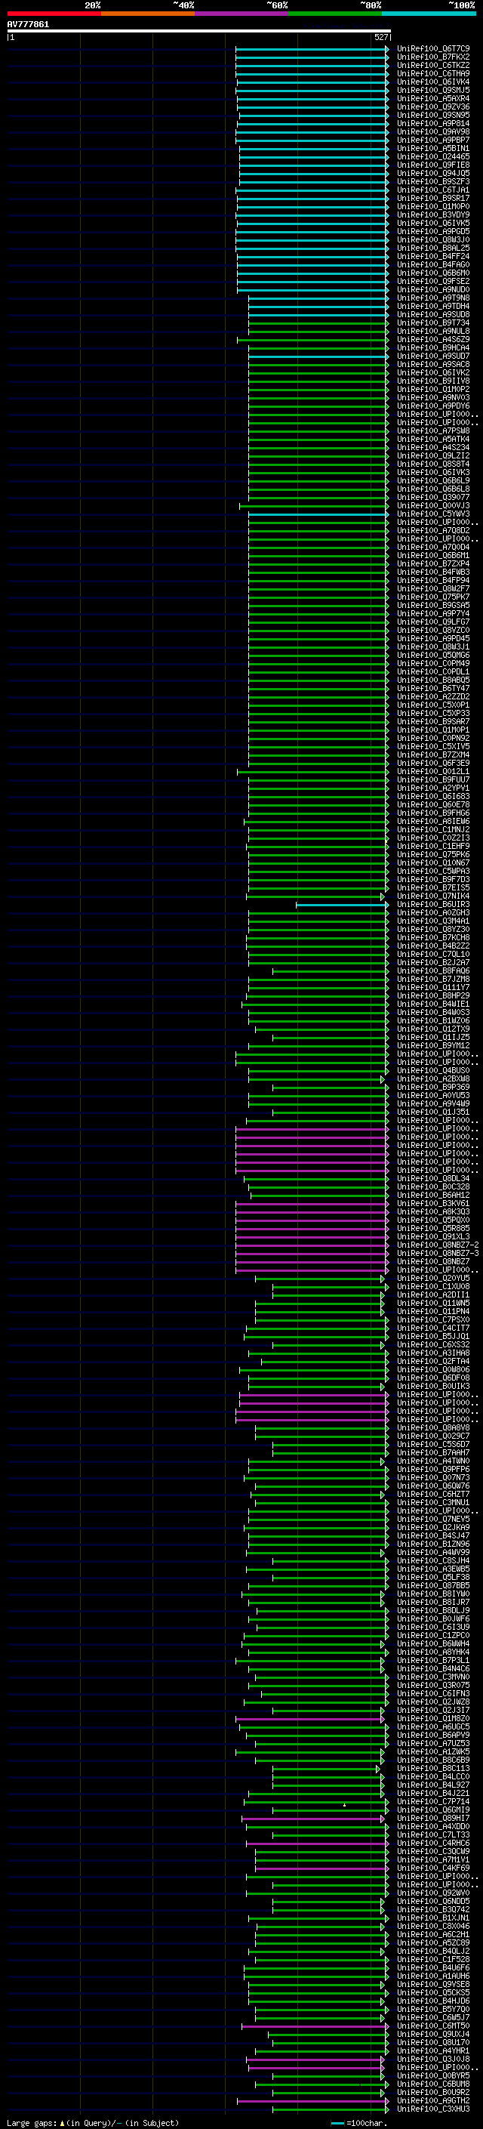The image size is (483, 2129).
Task: Select hit label UniRef100_A8K3Q3
Action: [x=433, y=1212]
